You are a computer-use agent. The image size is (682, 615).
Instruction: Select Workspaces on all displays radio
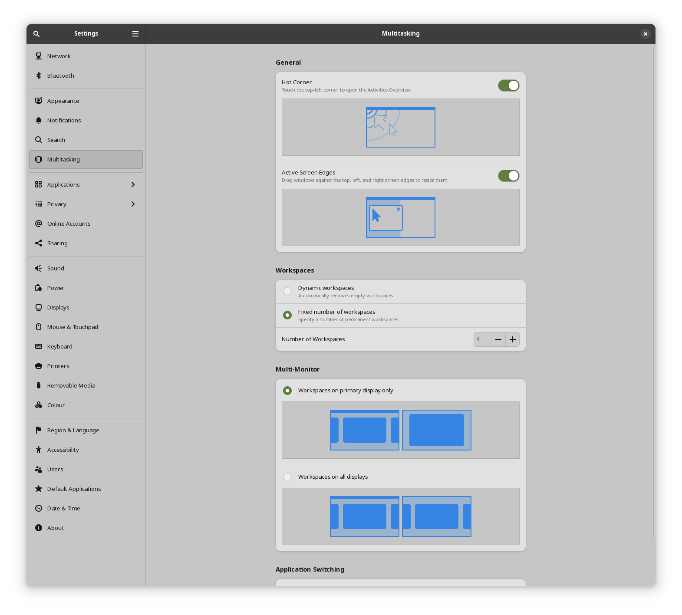coord(287,477)
